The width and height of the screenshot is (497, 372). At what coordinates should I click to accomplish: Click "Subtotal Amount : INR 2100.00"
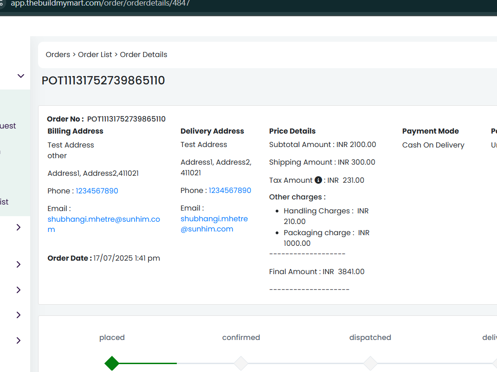(x=323, y=145)
